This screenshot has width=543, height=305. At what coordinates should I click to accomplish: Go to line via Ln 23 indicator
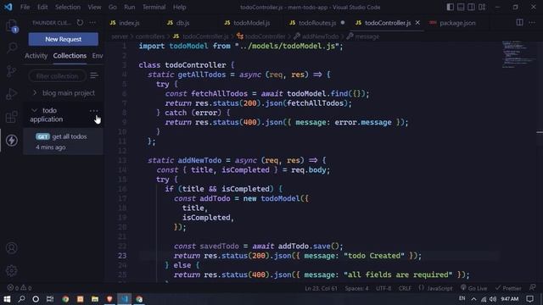coord(321,288)
